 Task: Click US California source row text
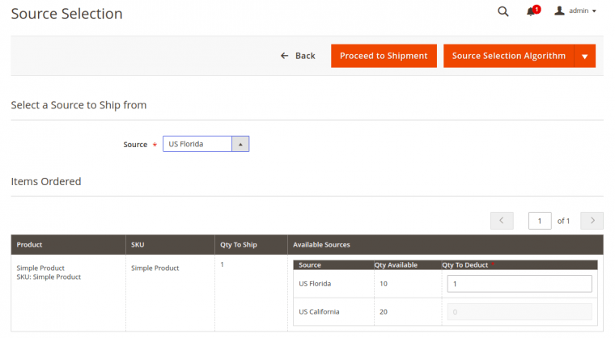click(319, 312)
